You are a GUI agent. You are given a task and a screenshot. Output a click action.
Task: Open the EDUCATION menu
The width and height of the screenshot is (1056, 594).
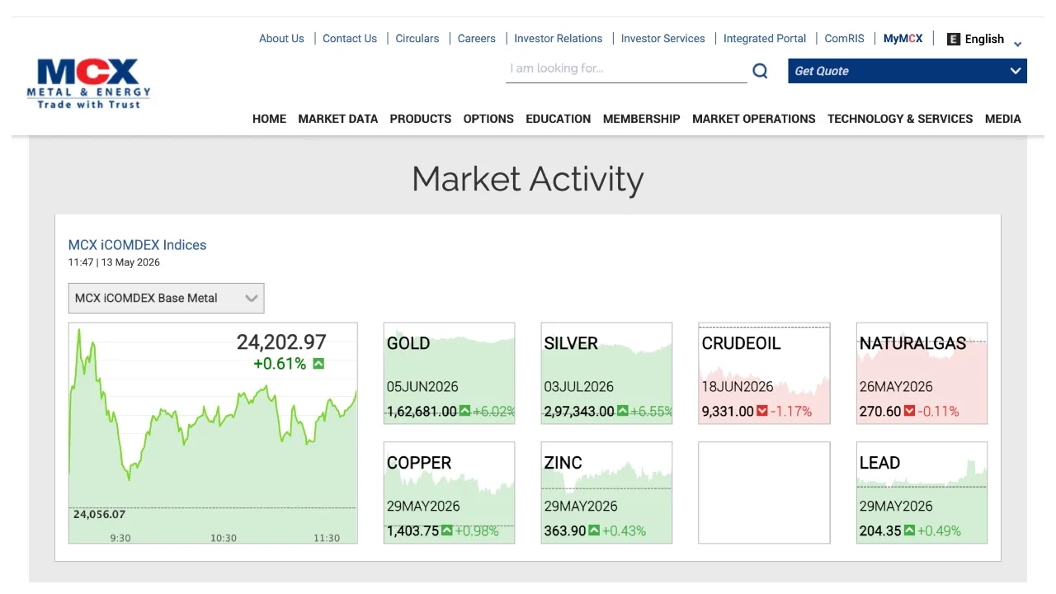click(x=559, y=119)
